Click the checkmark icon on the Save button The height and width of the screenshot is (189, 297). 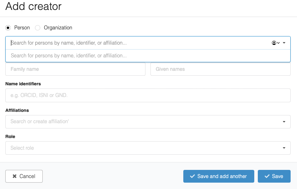pyautogui.click(x=267, y=176)
